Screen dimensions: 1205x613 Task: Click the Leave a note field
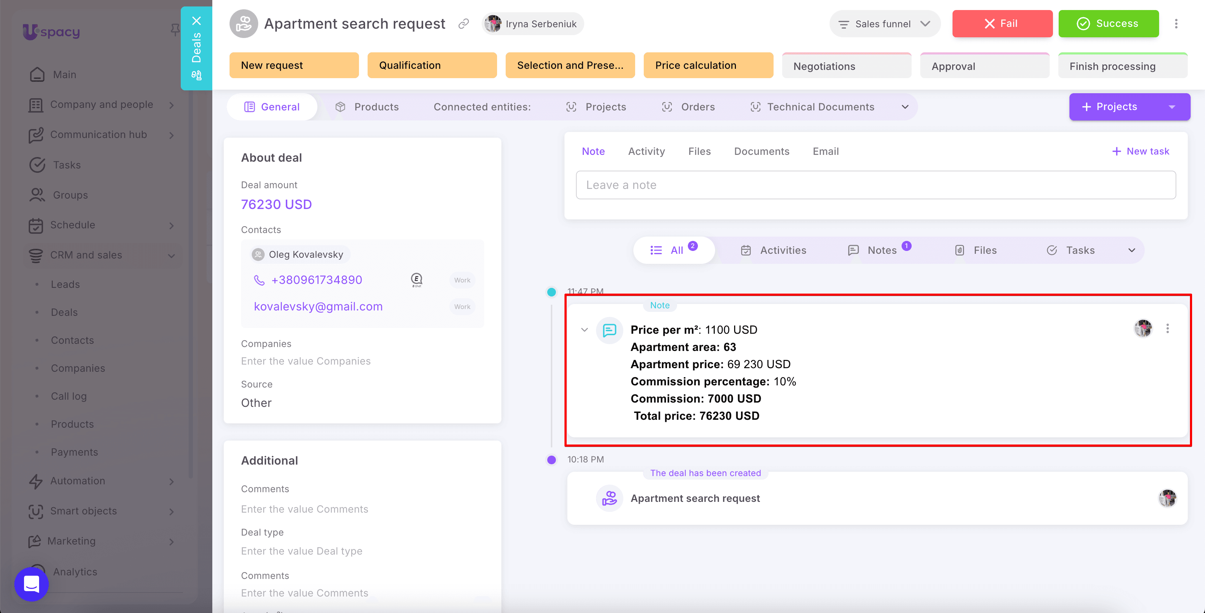pyautogui.click(x=876, y=185)
